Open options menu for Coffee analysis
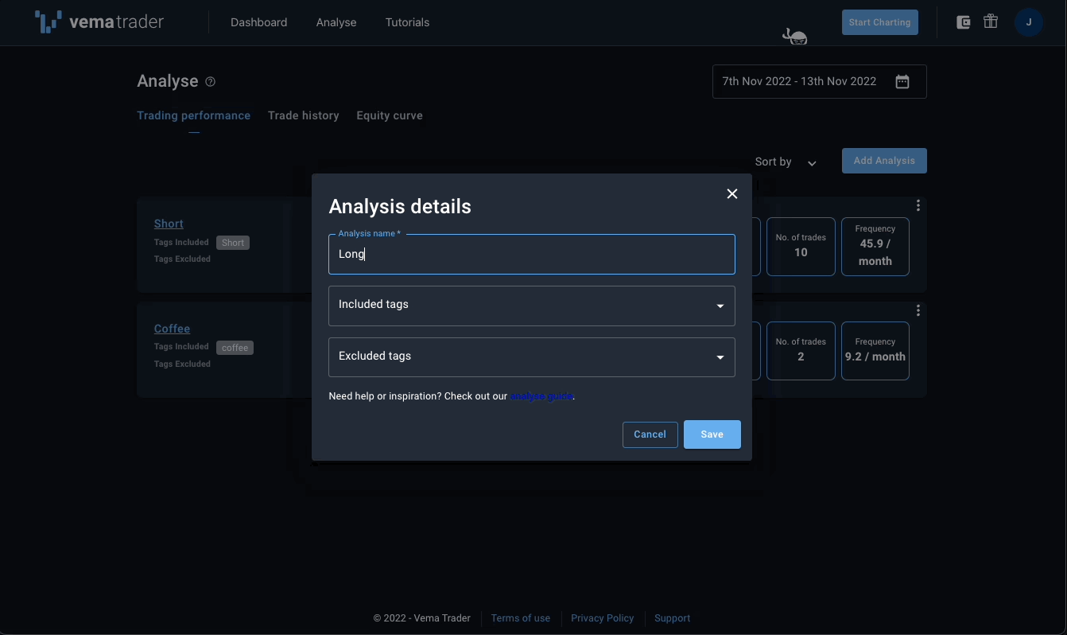Screen dimensions: 1067x635 click(918, 310)
